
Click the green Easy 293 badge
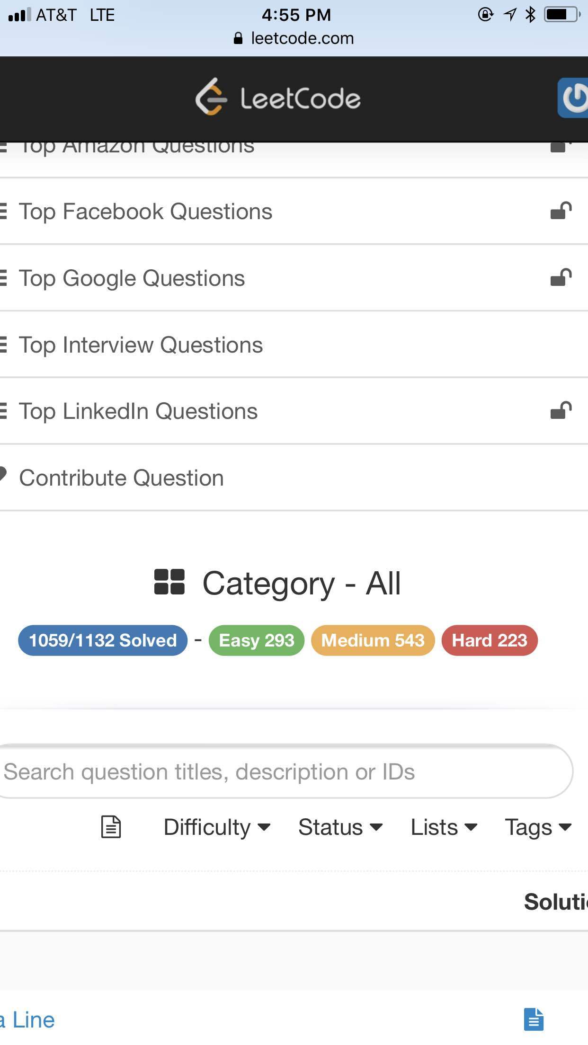click(257, 640)
